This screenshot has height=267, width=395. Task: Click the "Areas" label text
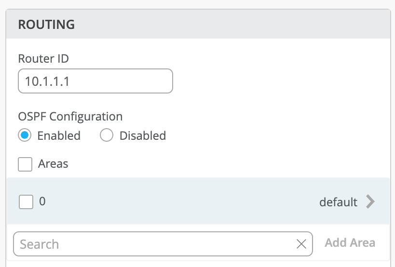(53, 164)
